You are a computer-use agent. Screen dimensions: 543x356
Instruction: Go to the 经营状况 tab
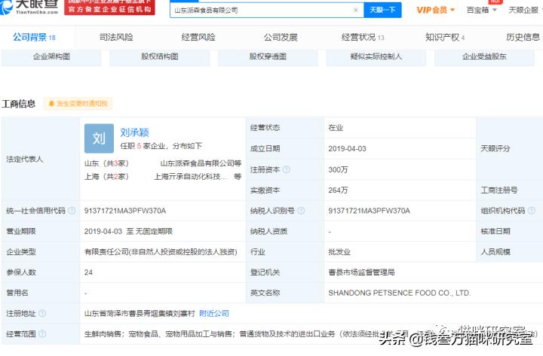[363, 37]
